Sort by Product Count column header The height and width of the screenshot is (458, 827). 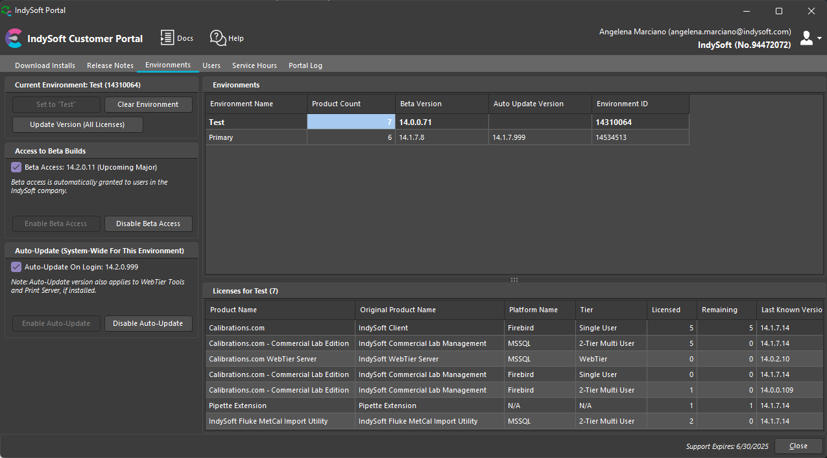350,104
